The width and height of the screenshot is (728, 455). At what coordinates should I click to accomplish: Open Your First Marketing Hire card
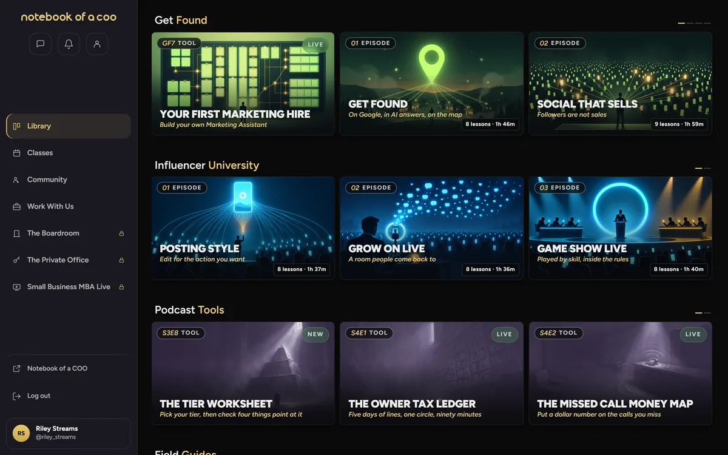pyautogui.click(x=243, y=84)
